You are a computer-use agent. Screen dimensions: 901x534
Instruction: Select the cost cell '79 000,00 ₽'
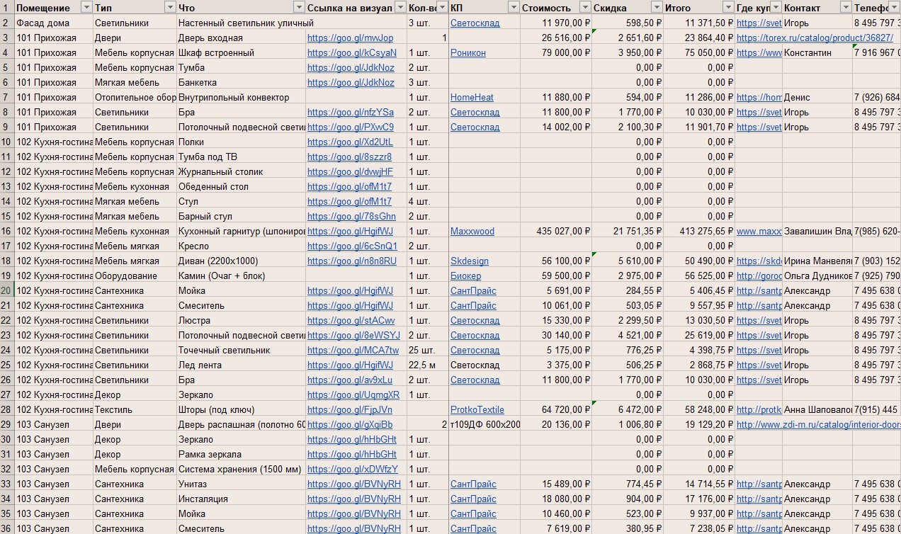point(555,52)
